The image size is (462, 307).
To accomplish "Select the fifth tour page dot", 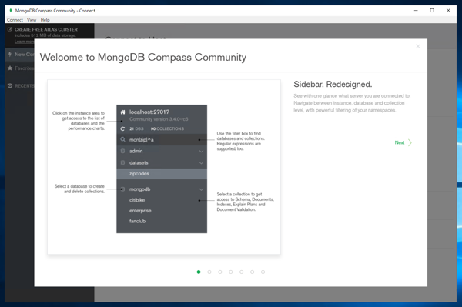I will (x=241, y=272).
